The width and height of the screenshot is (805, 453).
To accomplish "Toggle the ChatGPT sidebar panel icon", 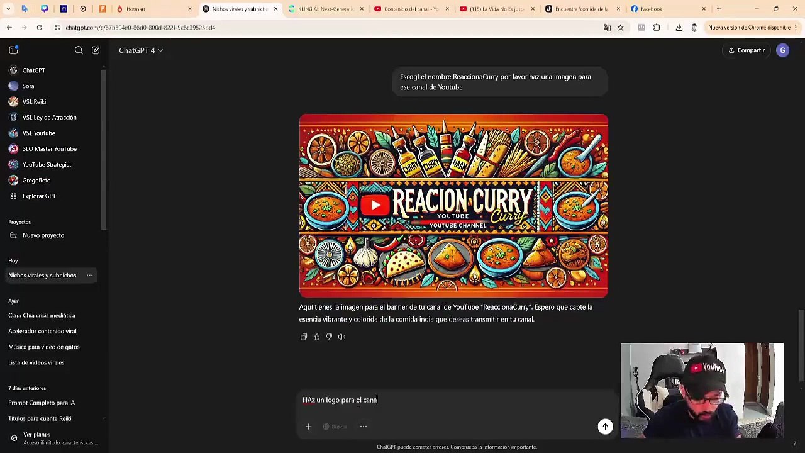I will coord(13,50).
